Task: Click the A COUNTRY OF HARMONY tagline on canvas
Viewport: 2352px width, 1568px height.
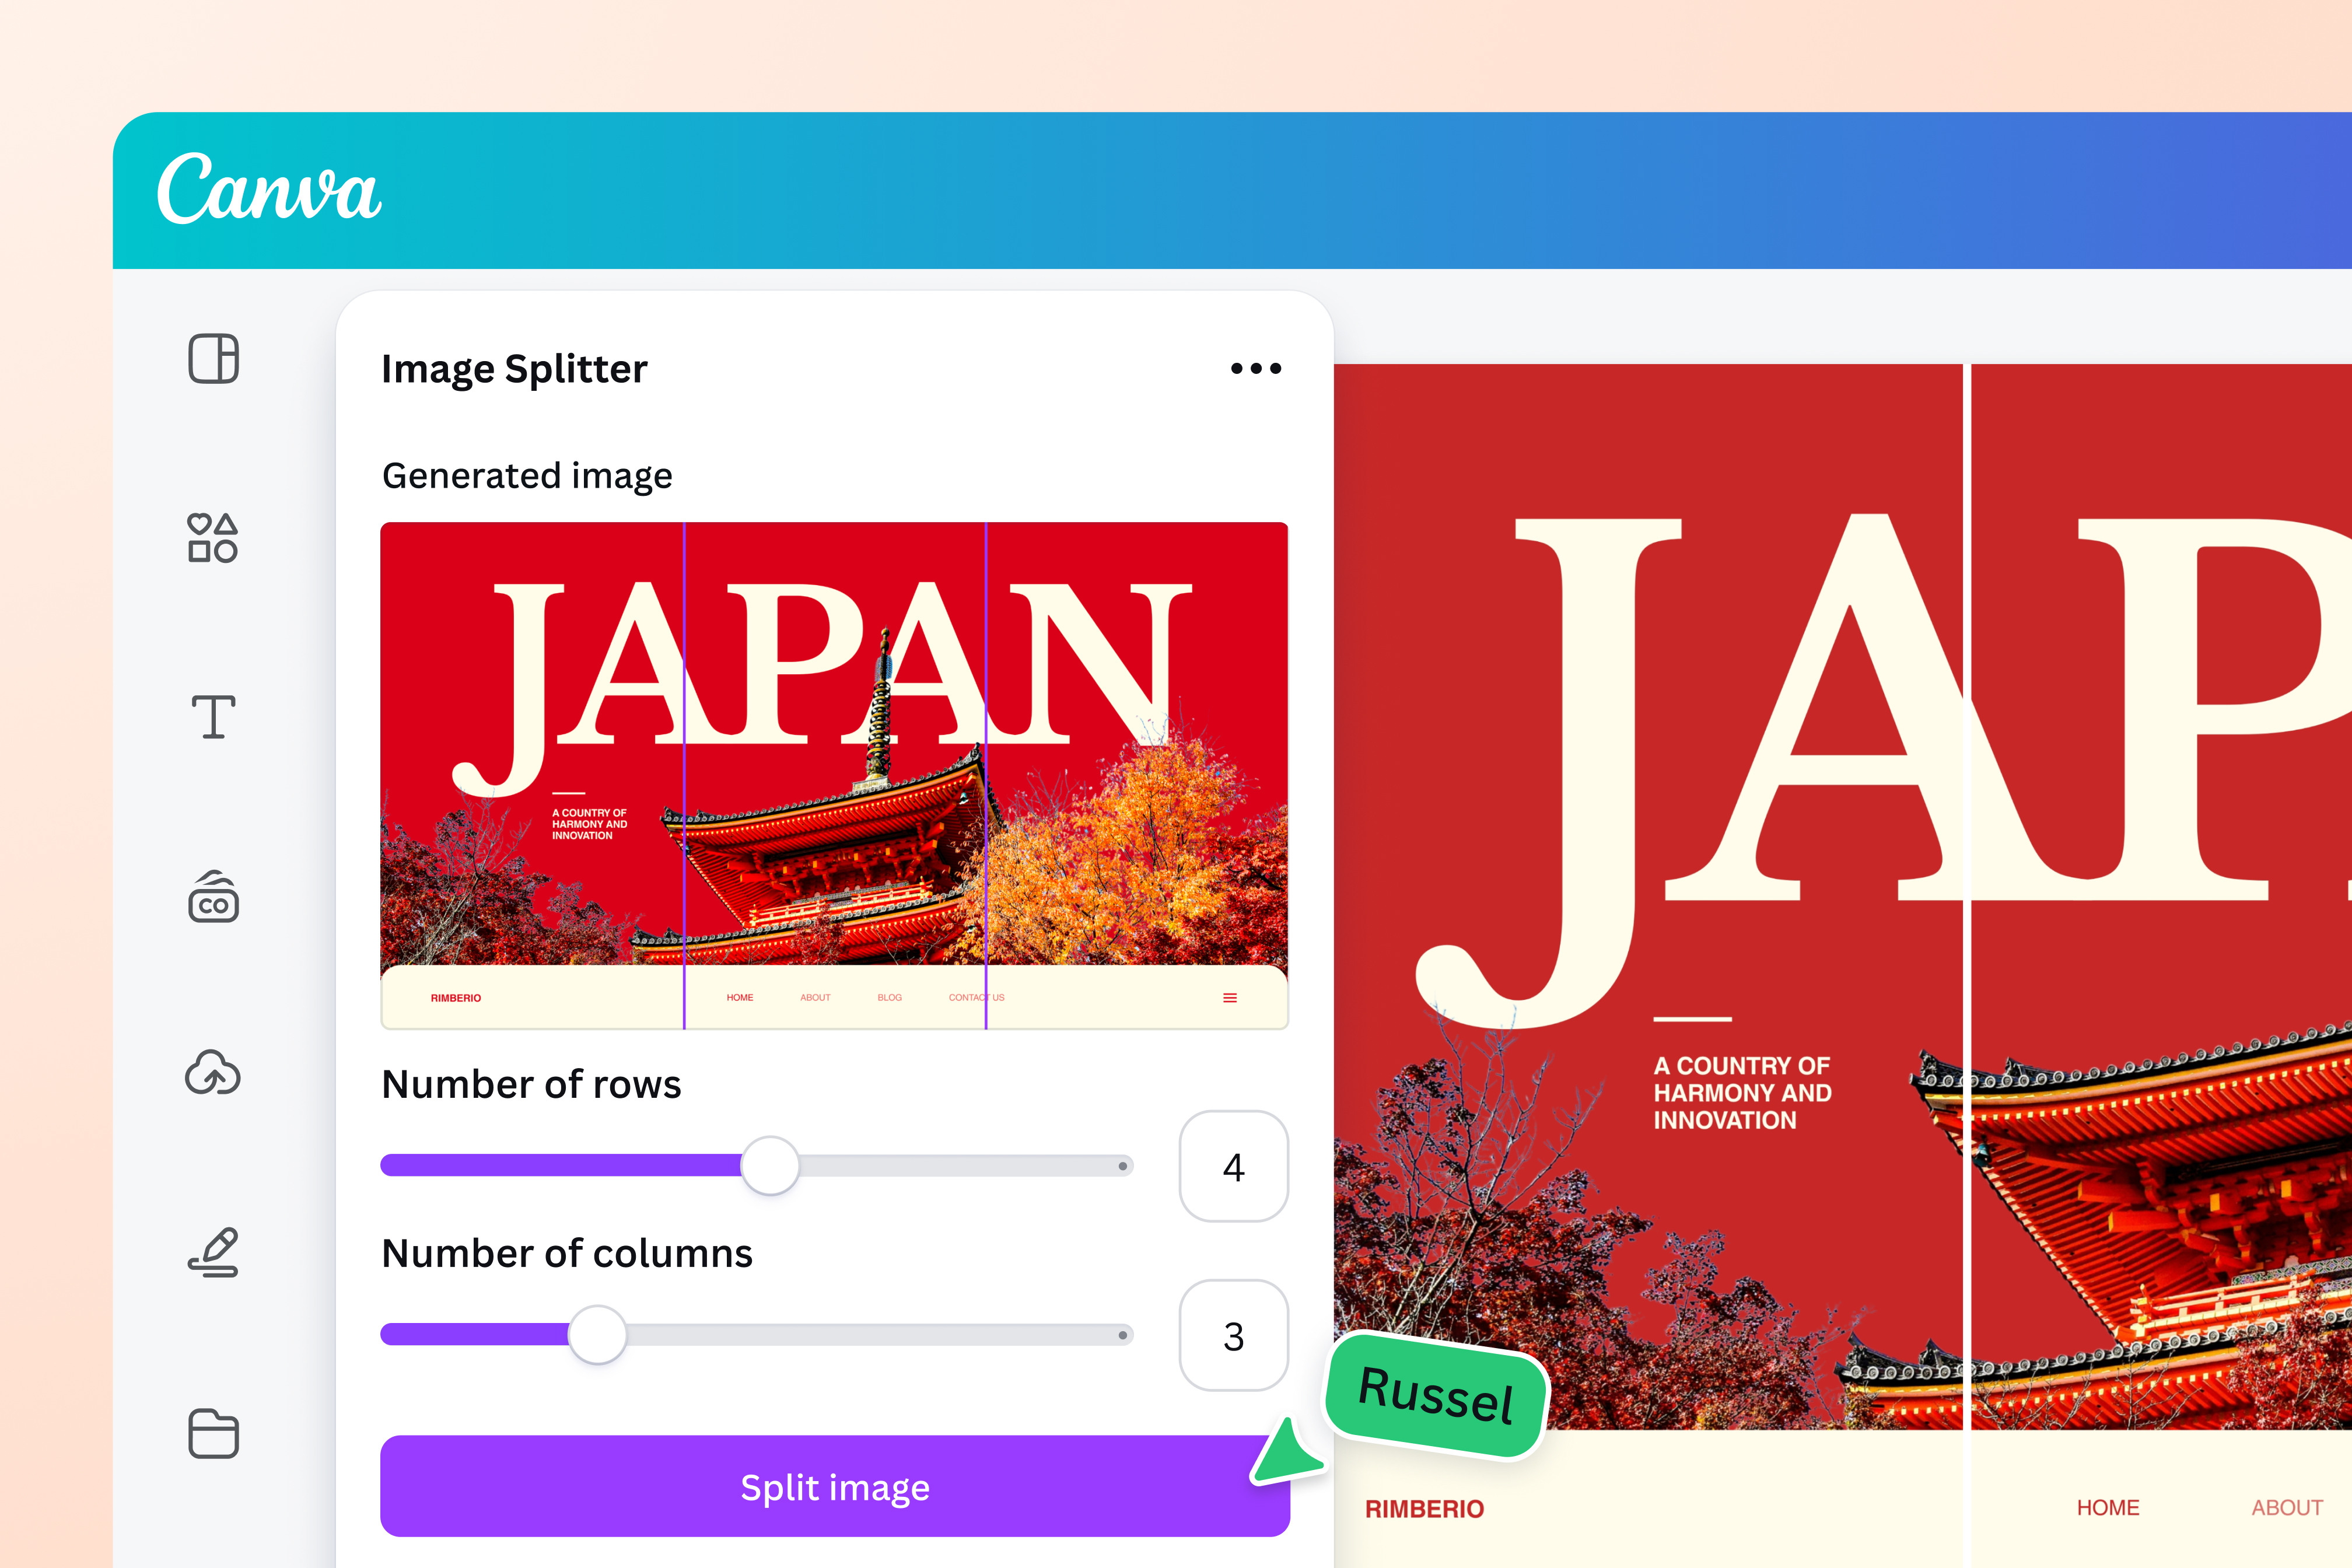Action: (1742, 1093)
